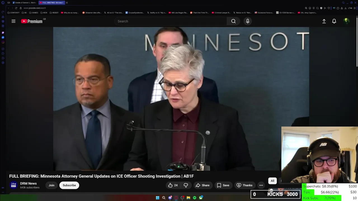Open the REDDIT bookmarks folder
Image resolution: width=358 pixels, height=201 pixels.
(x=54, y=13)
